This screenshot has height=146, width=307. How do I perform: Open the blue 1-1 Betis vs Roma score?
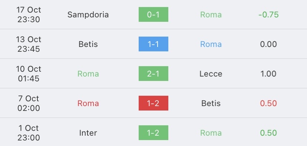(153, 44)
